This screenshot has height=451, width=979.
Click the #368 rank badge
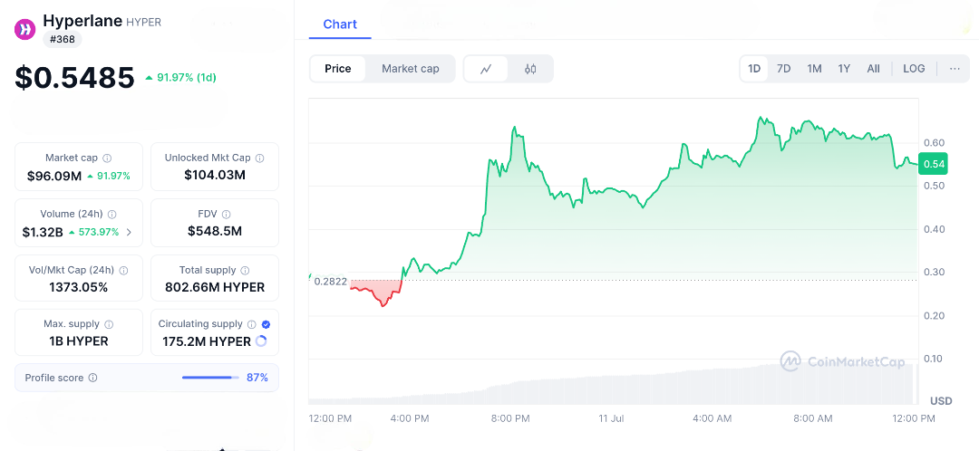(63, 39)
